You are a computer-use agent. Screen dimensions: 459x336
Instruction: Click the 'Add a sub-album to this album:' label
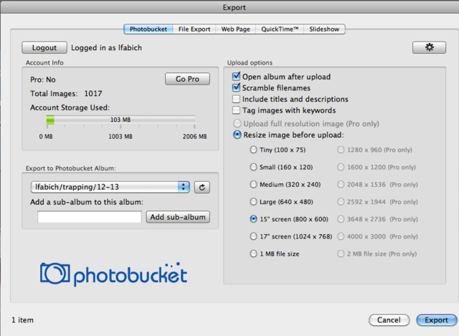[x=87, y=202]
